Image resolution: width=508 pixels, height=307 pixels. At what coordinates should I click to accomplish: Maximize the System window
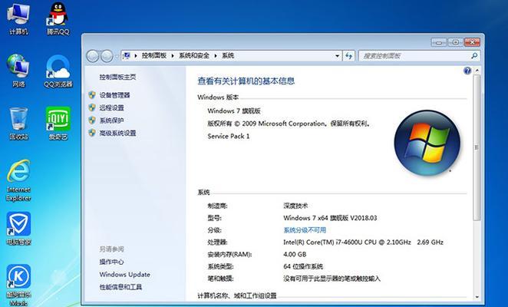[x=456, y=42]
